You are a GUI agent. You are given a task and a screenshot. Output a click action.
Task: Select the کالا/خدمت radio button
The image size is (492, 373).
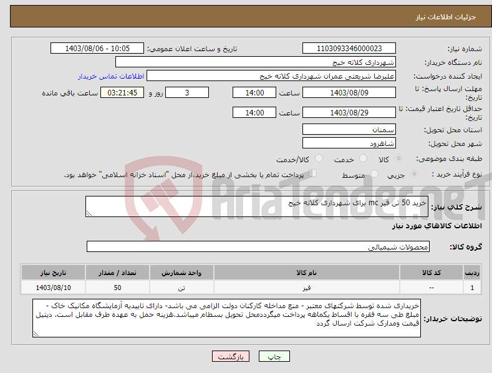319,158
